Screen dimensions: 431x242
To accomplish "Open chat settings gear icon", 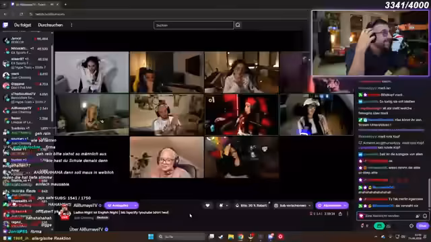I will click(411, 226).
